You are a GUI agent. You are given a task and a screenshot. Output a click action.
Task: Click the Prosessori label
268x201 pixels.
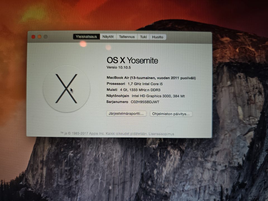click(x=116, y=84)
